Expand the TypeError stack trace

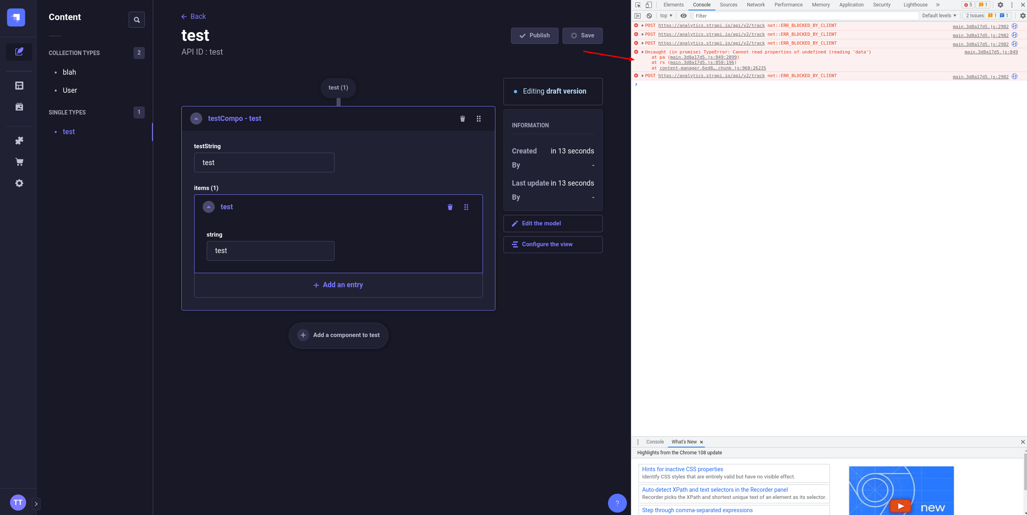[642, 52]
